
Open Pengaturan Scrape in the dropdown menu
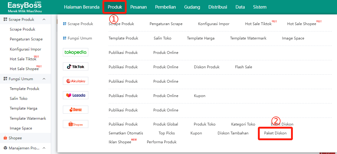pyautogui.click(x=166, y=24)
